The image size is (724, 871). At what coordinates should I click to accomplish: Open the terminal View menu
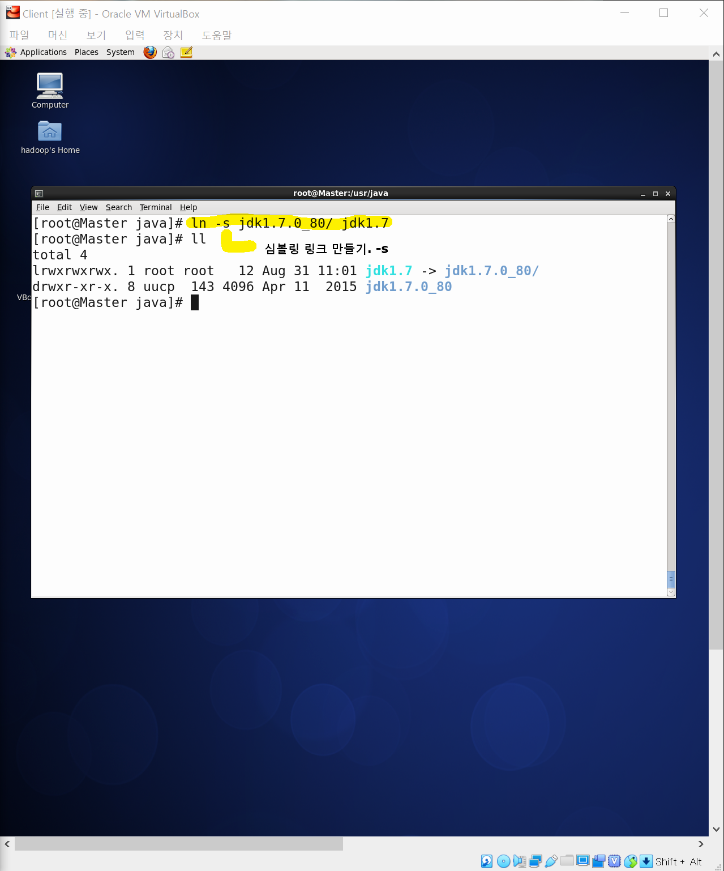[88, 207]
